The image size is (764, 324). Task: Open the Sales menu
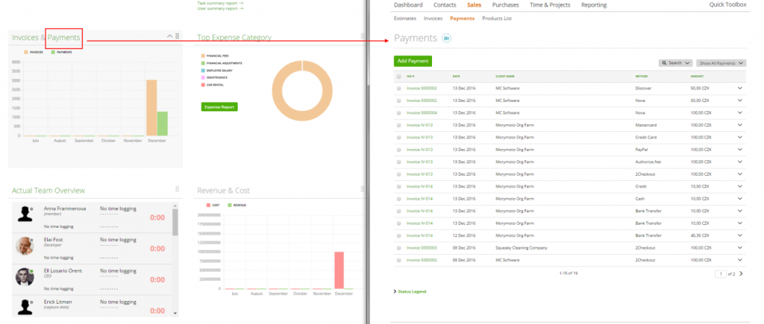pos(474,5)
